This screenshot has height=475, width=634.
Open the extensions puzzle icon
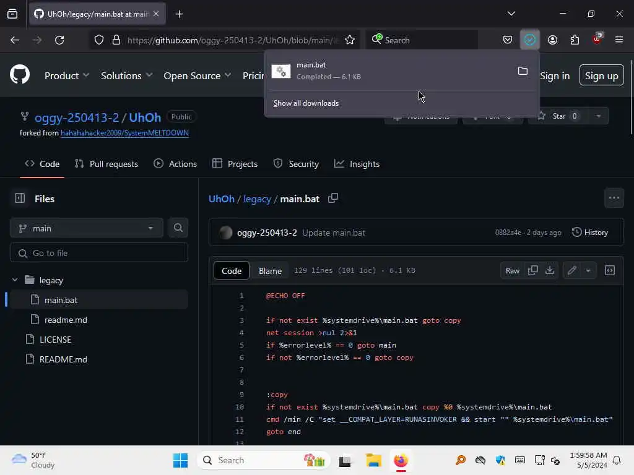click(x=575, y=40)
